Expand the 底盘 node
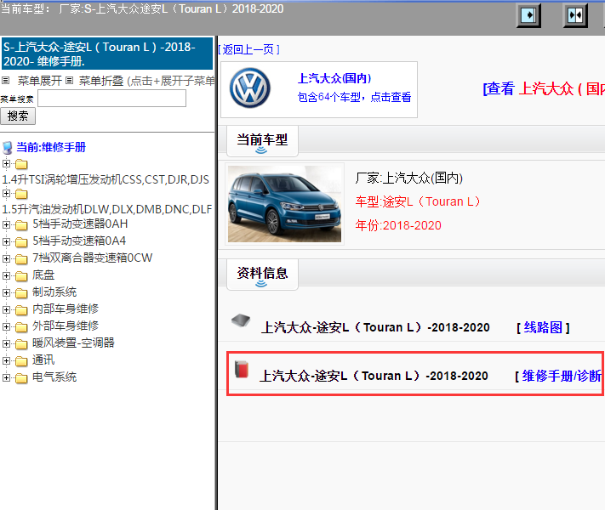Image resolution: width=605 pixels, height=510 pixels. 6,275
